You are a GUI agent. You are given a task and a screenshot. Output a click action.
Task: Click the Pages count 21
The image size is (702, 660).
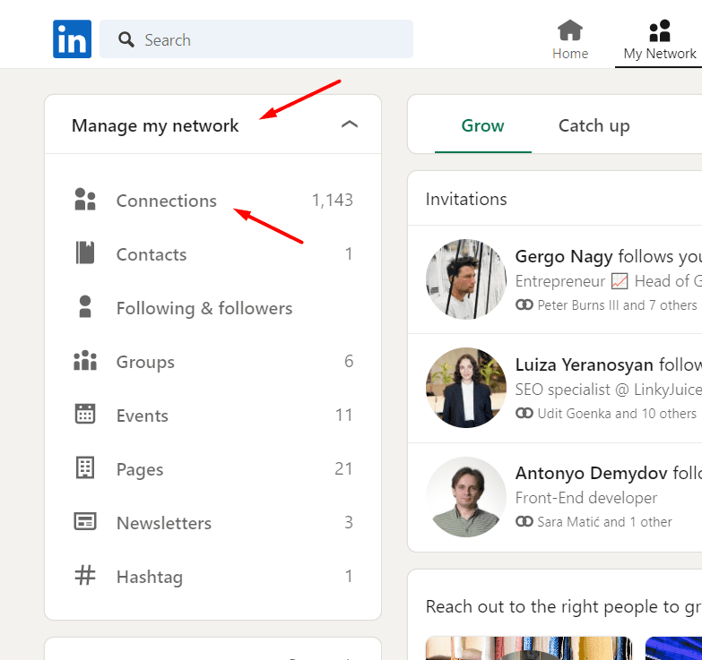click(343, 468)
